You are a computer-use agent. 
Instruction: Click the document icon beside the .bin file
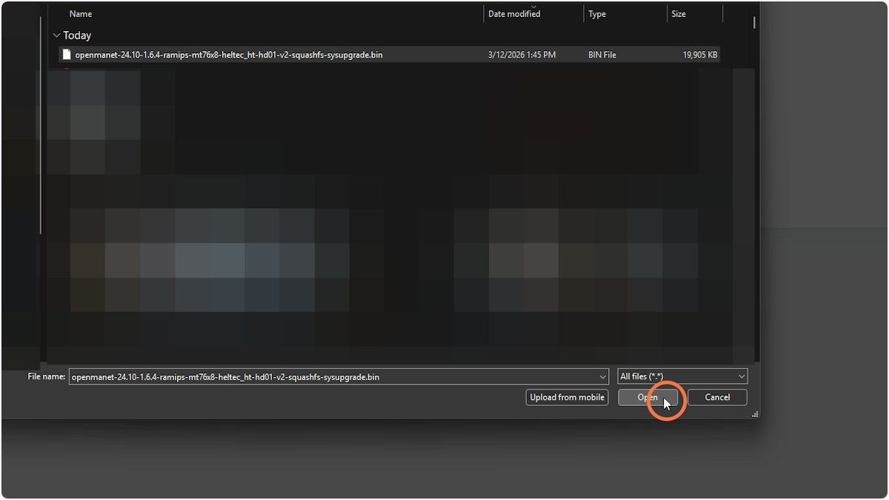[66, 53]
